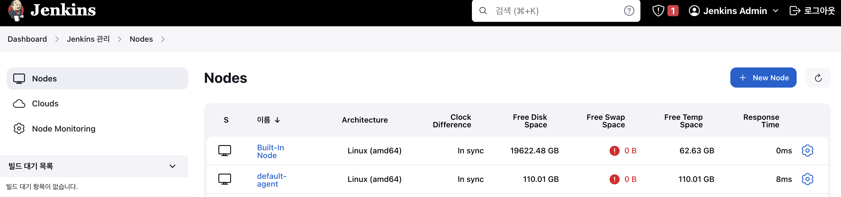841x197 pixels.
Task: Click In sync in default-agent row
Action: point(470,179)
